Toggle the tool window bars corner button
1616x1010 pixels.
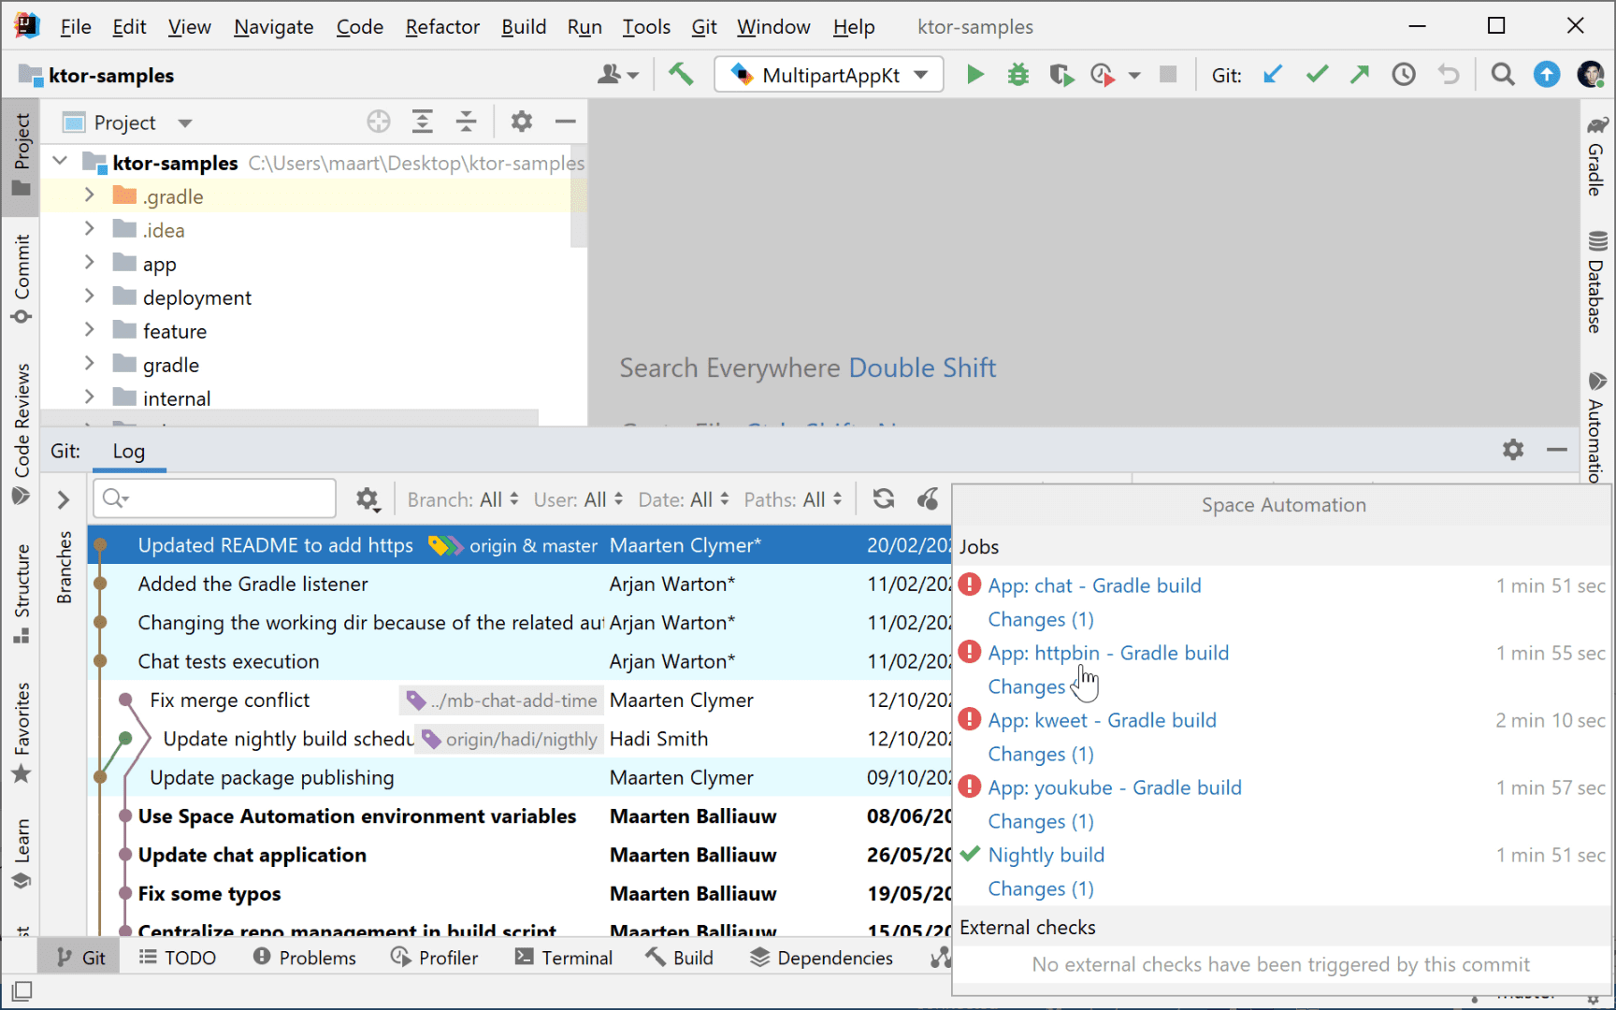22,990
